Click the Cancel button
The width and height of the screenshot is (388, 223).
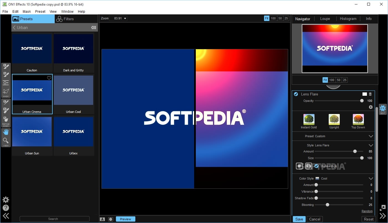click(x=315, y=219)
